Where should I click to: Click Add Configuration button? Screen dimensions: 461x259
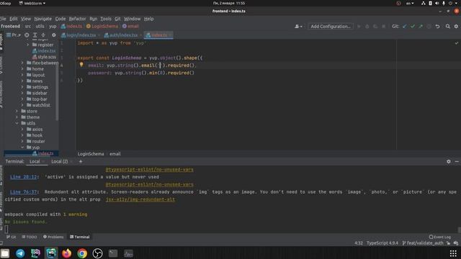(331, 27)
